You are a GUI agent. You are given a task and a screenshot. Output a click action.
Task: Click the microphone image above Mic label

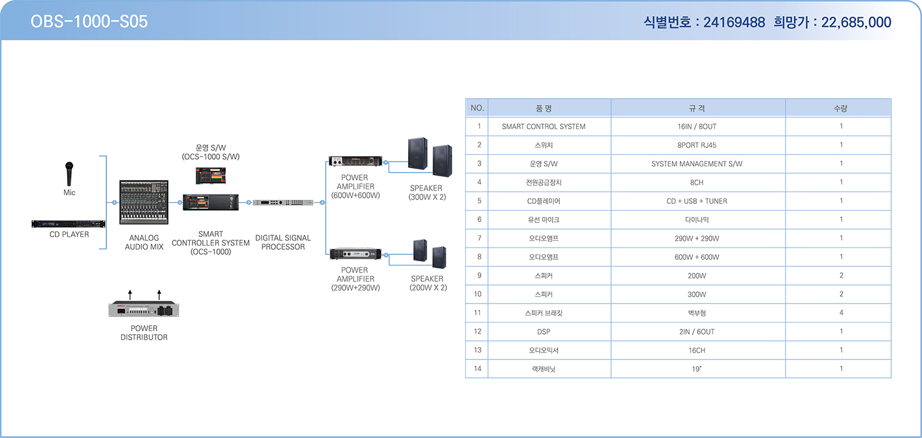[x=69, y=173]
